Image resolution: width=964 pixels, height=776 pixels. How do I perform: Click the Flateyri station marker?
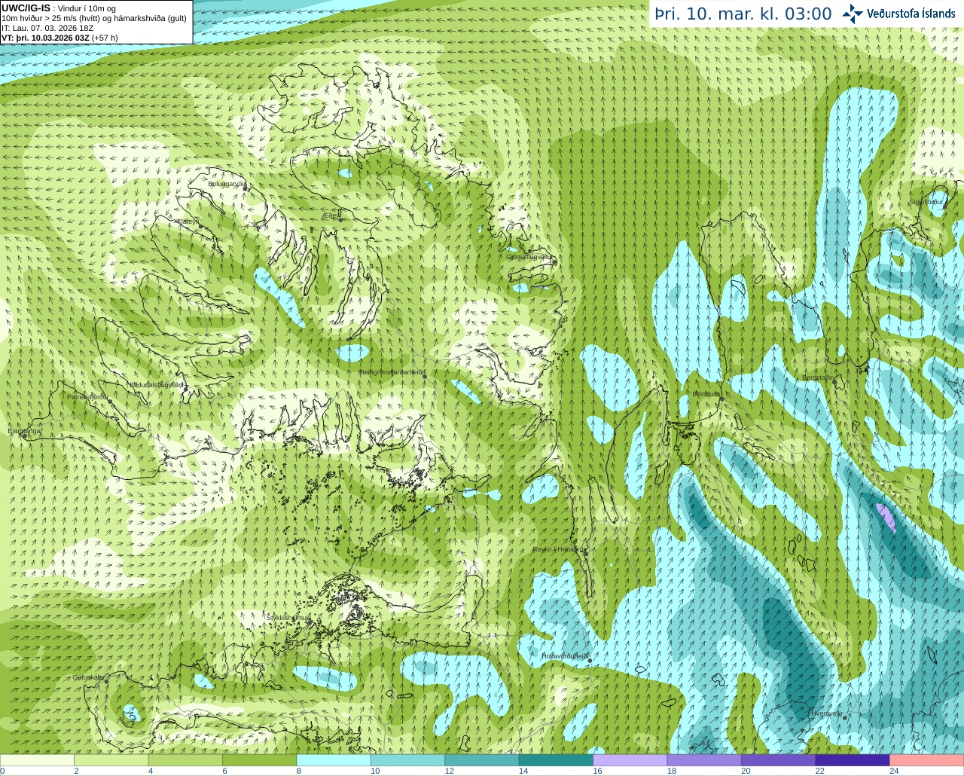(200, 225)
